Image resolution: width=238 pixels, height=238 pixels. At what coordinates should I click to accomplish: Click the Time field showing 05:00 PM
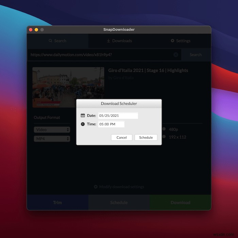tap(111, 124)
